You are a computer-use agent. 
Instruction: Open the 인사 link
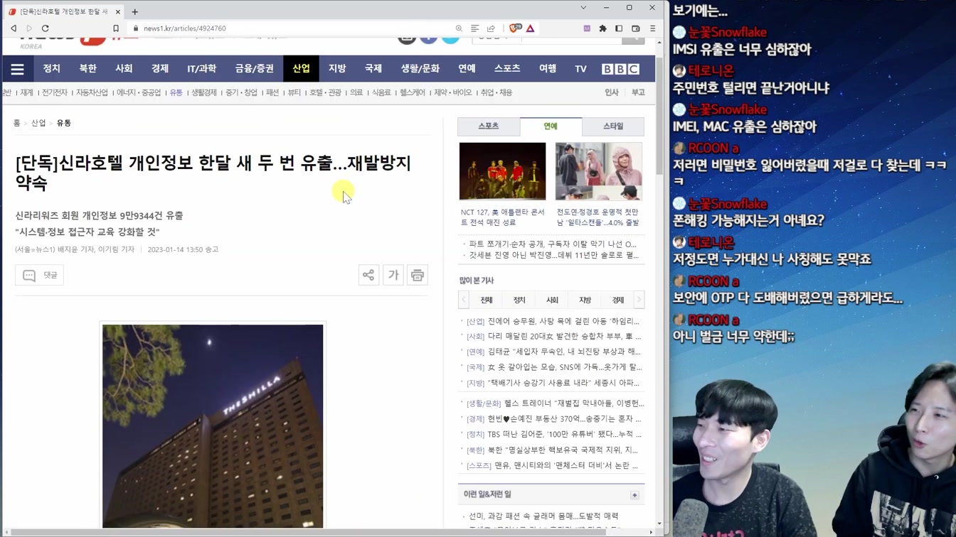pyautogui.click(x=612, y=92)
